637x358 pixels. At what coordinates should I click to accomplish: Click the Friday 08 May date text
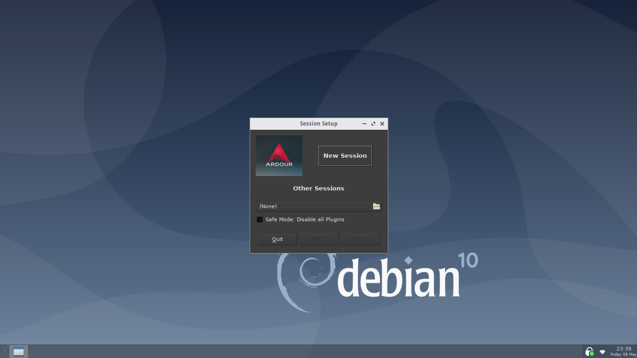coord(623,355)
